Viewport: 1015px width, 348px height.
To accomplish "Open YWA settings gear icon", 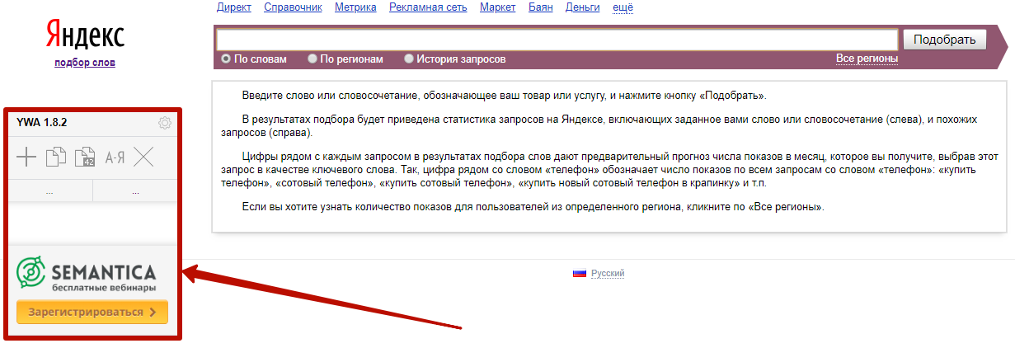I will (164, 123).
